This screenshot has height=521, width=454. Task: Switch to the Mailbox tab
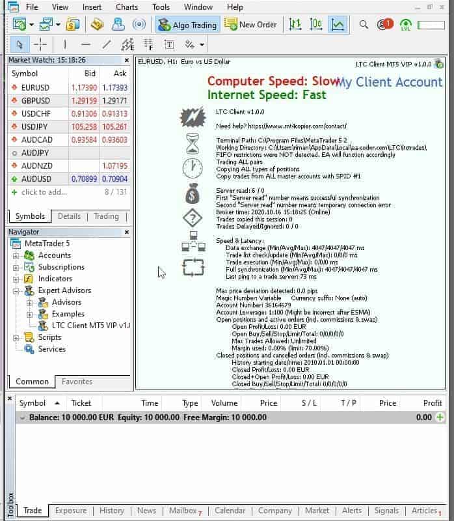[185, 511]
